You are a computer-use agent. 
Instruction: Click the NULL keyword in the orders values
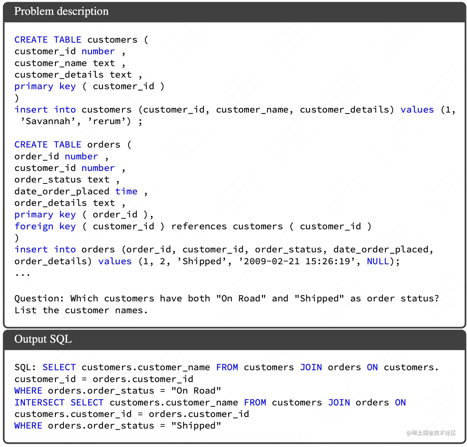pyautogui.click(x=378, y=262)
